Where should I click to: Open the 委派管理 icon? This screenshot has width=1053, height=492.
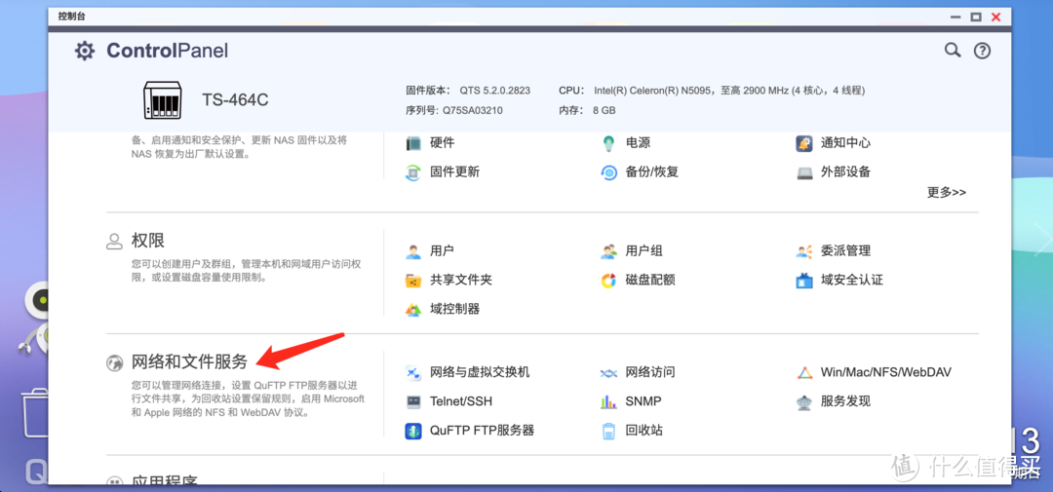coord(803,251)
